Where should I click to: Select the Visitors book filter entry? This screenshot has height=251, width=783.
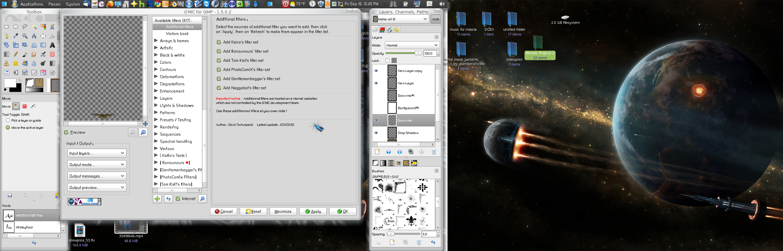pos(177,34)
